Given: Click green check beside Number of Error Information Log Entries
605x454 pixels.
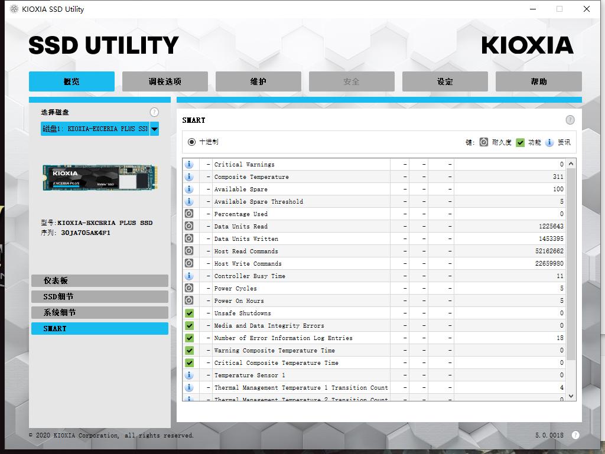Looking at the screenshot, I should tap(189, 338).
